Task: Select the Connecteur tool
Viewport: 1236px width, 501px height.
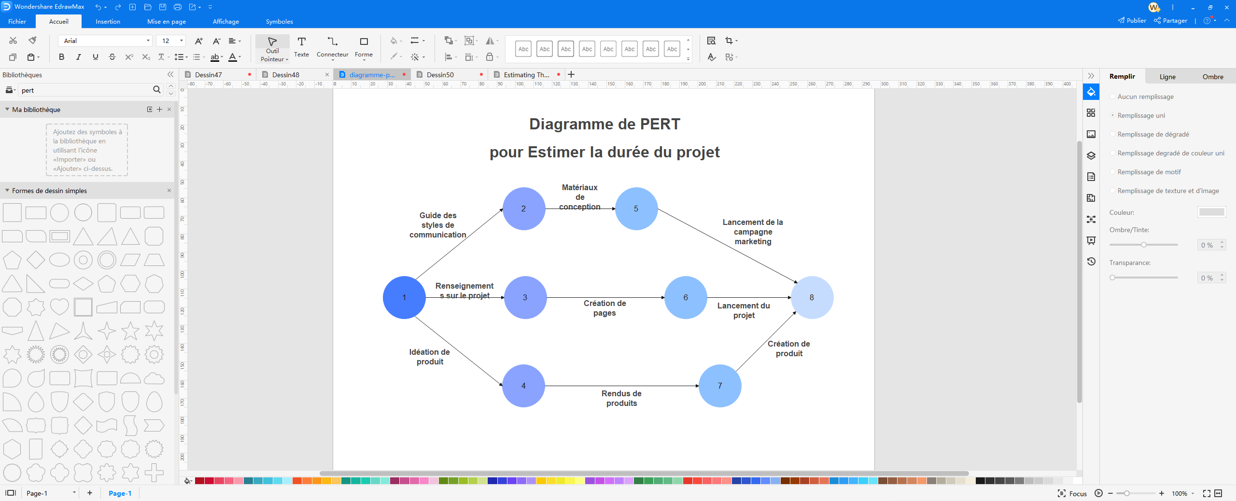Action: 333,48
